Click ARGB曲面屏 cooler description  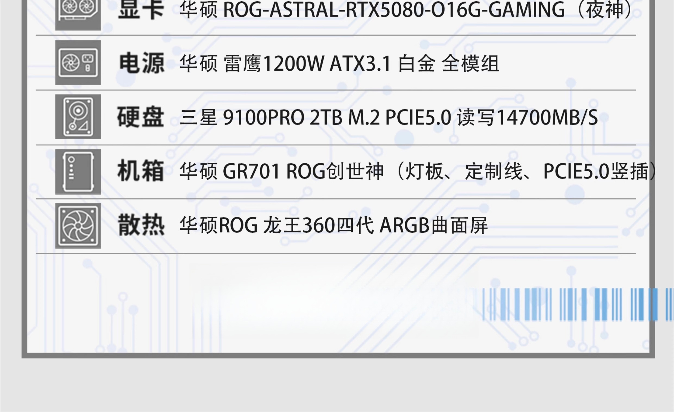tap(433, 226)
